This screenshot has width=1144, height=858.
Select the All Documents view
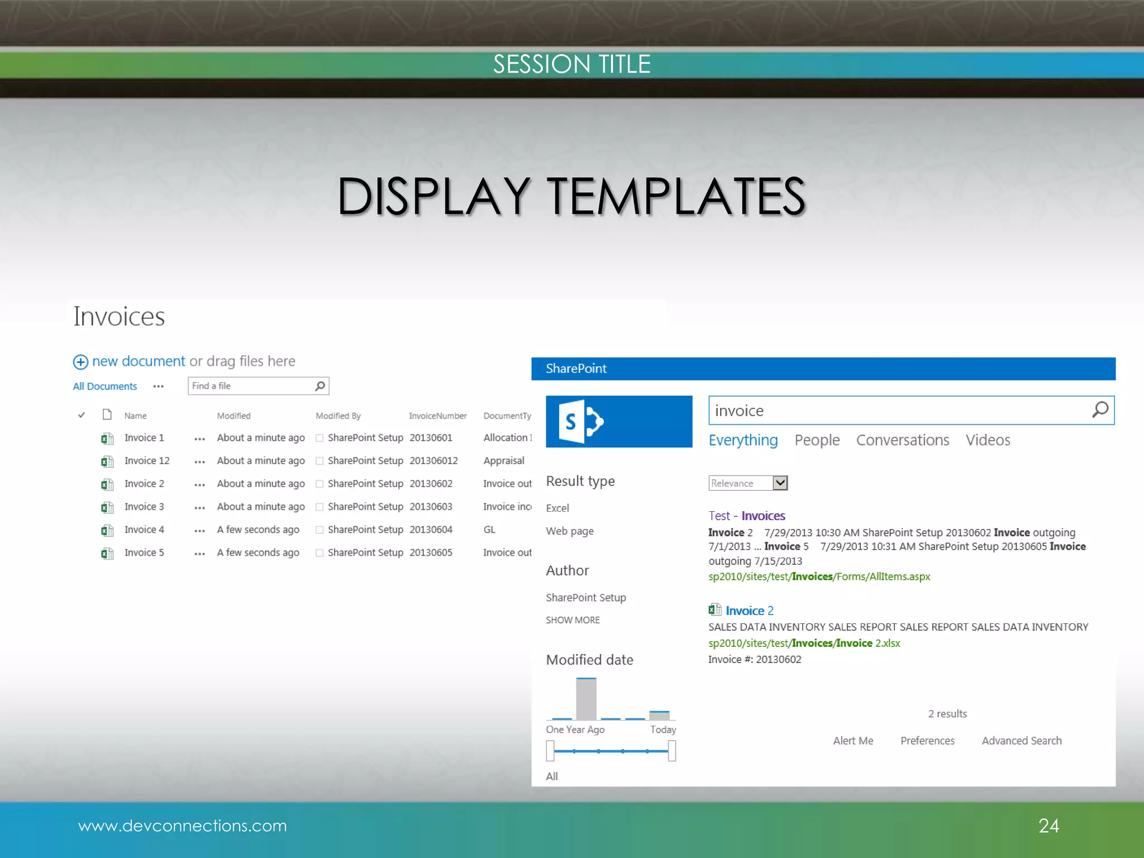(x=104, y=386)
